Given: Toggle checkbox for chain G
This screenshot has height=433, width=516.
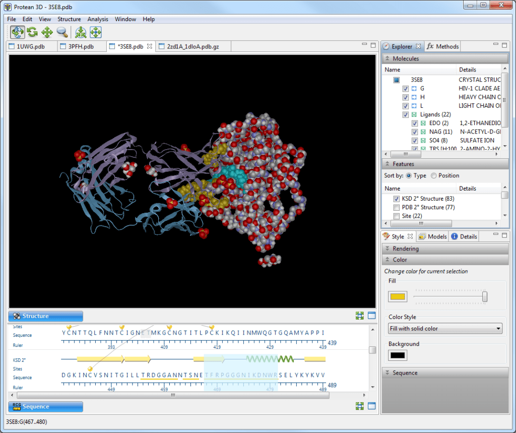Looking at the screenshot, I should point(406,89).
